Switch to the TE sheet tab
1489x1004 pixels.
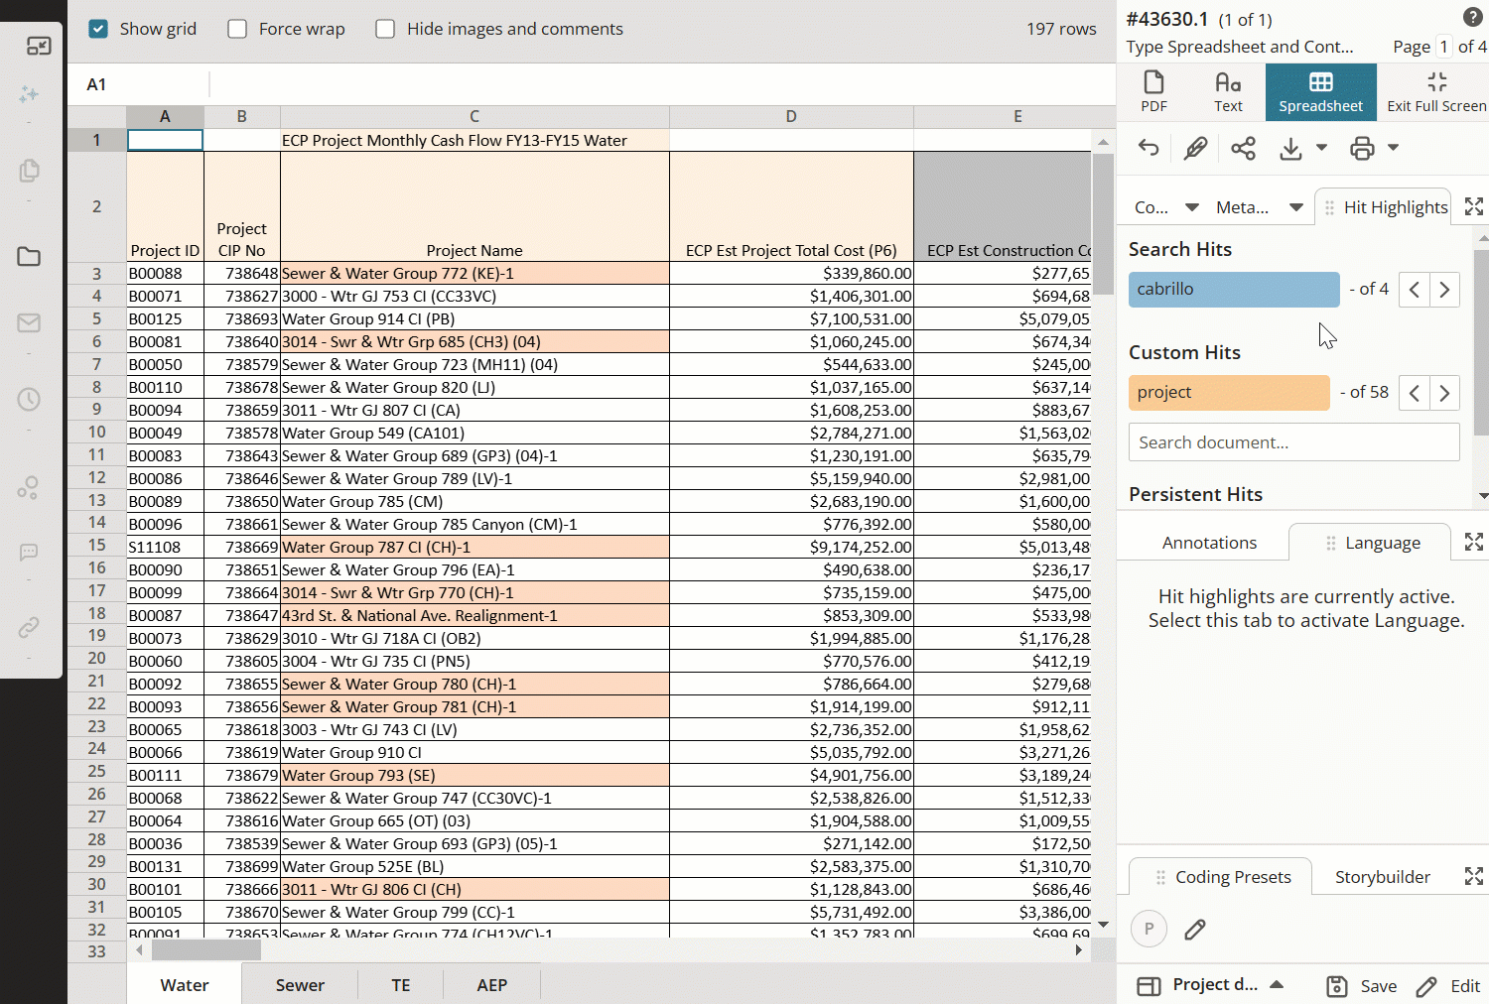(401, 985)
